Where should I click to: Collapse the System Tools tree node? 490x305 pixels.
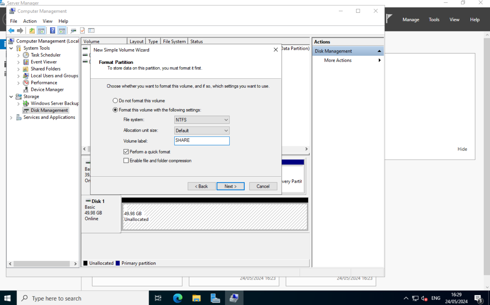[x=11, y=48]
